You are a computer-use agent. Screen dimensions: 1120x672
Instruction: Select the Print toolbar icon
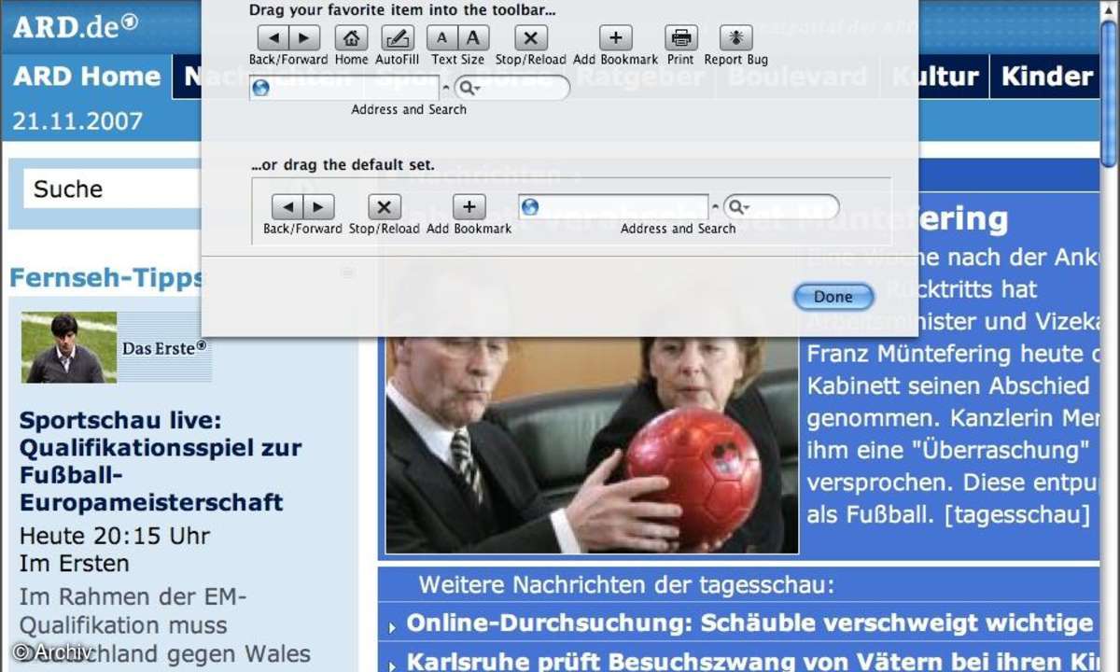pyautogui.click(x=681, y=38)
